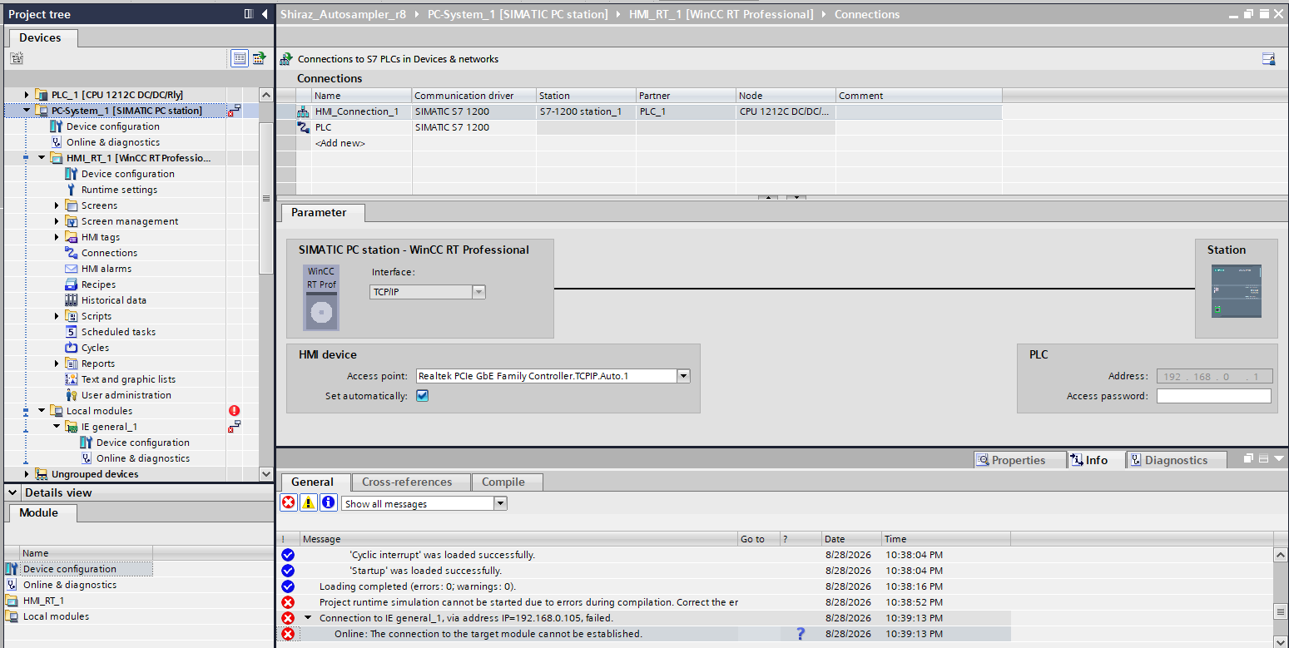
Task: Collapse the PC-System_1 tree node
Action: point(27,111)
